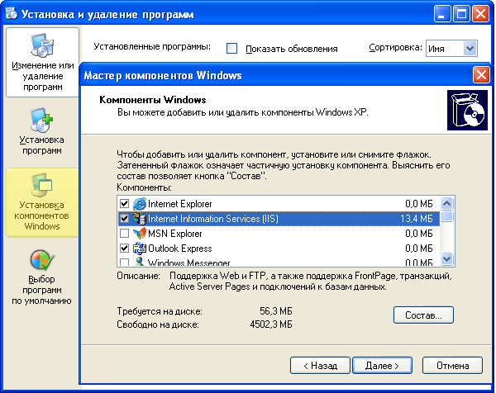Close the Мастер компонентов Windows dialog
496x393 pixels.
(480, 76)
